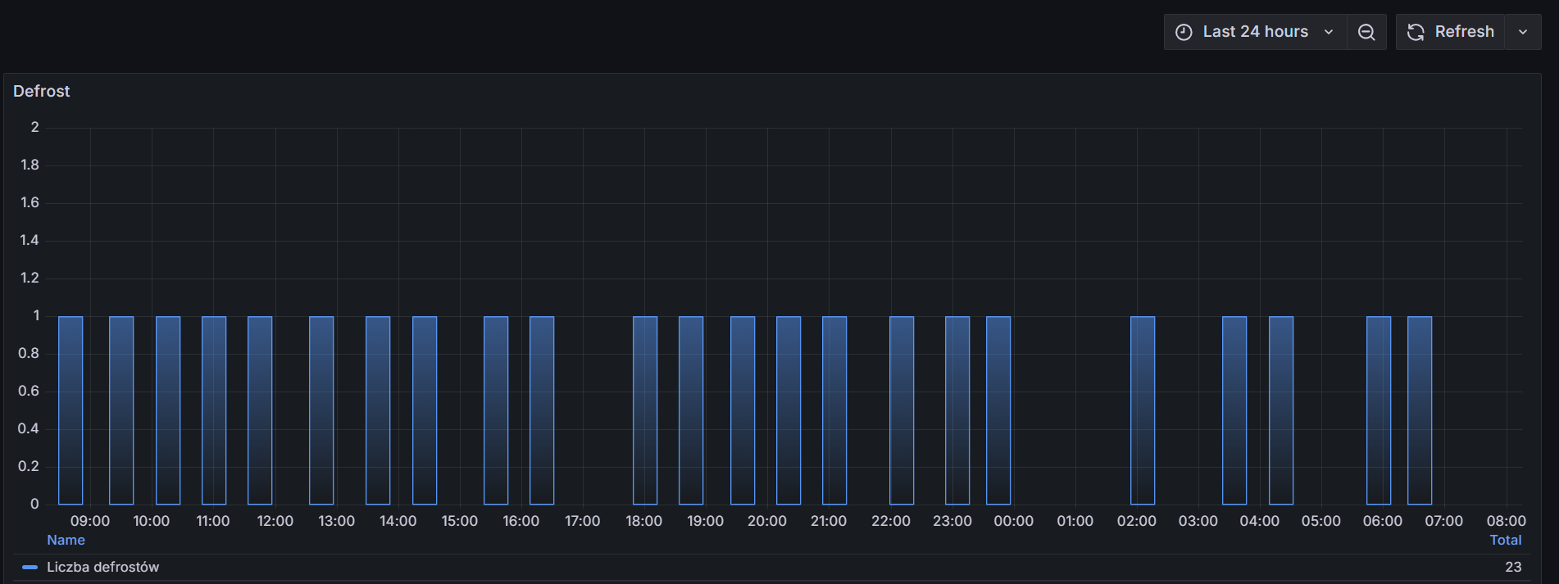Select the defrost bar at 18:00
The image size is (1559, 584).
645,410
